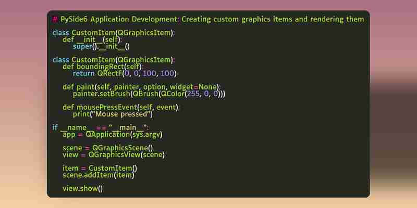Image resolution: width=417 pixels, height=208 pixels.
Task: Click the 'view.show()' line
Action: click(x=83, y=189)
